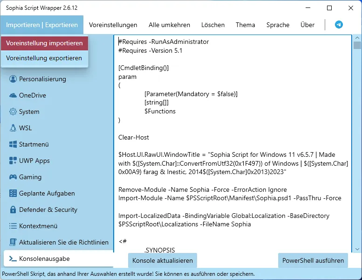Click the Startmenü Windows logo icon
Viewport: 362px width, 280px height.
coord(13,144)
